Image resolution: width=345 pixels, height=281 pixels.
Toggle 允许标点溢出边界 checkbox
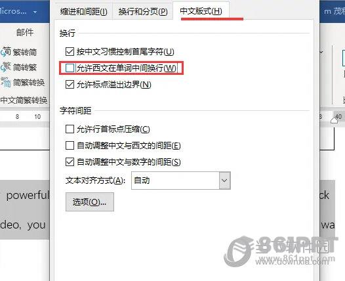[x=70, y=84]
